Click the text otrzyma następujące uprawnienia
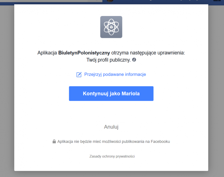224x177 pixels. tap(148, 53)
